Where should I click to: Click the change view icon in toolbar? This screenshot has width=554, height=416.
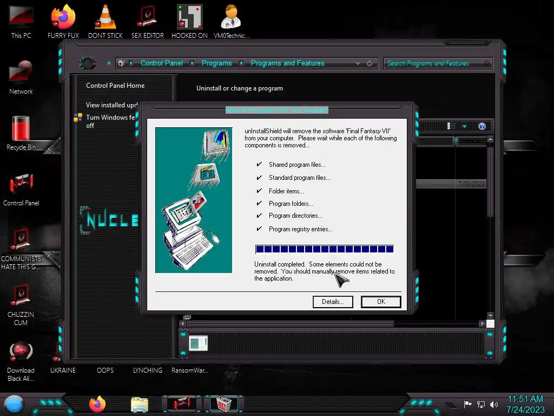point(451,126)
